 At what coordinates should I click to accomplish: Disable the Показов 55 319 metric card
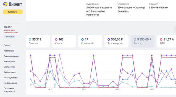point(38,41)
